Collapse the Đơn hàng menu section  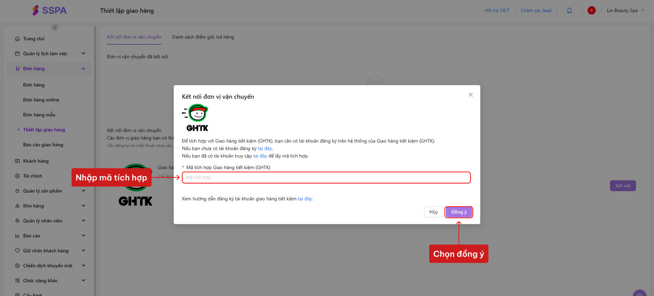point(83,69)
